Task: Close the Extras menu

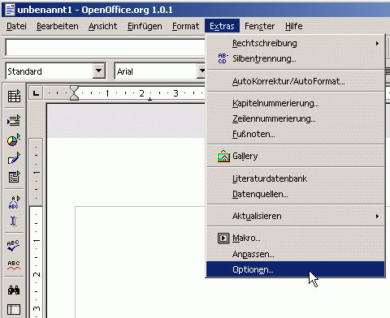Action: pos(222,26)
